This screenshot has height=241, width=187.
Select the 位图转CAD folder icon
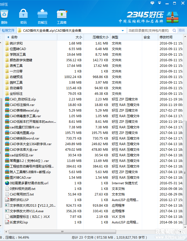coord(7,49)
